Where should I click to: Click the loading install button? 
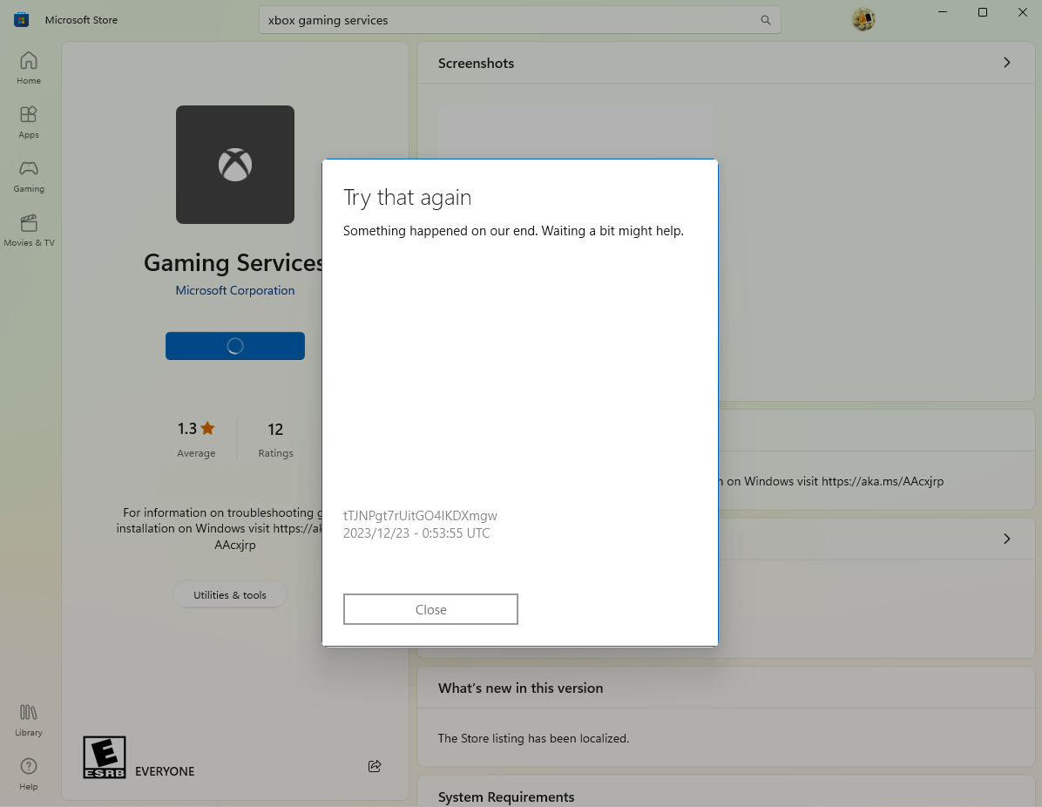(235, 346)
